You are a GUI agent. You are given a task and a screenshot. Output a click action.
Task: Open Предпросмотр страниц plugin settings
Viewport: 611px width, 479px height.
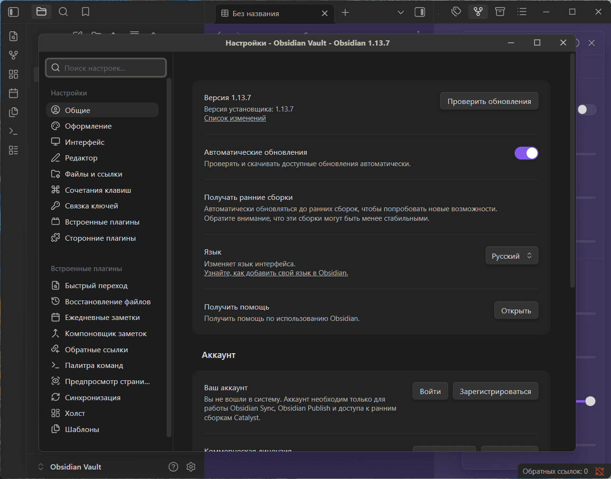click(103, 382)
